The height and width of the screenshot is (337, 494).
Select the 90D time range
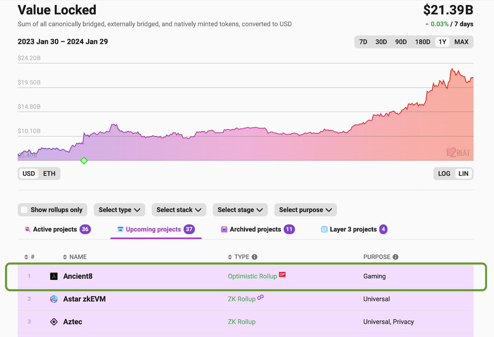pos(401,42)
